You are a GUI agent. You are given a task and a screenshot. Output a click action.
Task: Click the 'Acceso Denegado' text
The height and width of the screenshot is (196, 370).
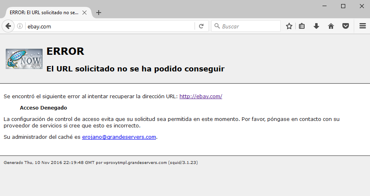tap(43, 108)
